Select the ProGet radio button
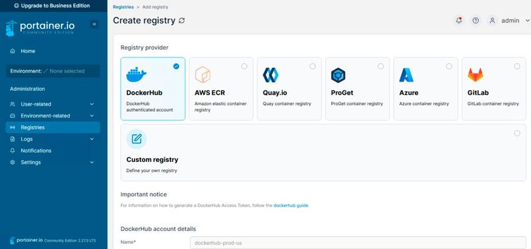This screenshot has height=249, width=531. [380, 66]
